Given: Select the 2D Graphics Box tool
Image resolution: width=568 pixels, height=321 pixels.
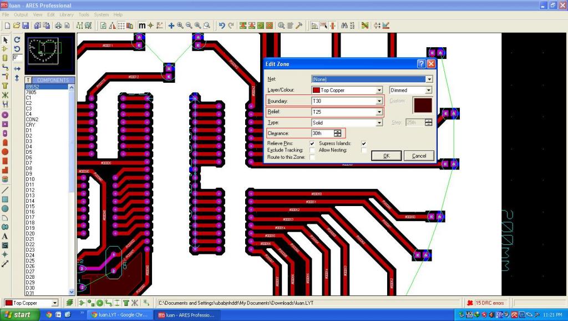Looking at the screenshot, I should (5, 199).
